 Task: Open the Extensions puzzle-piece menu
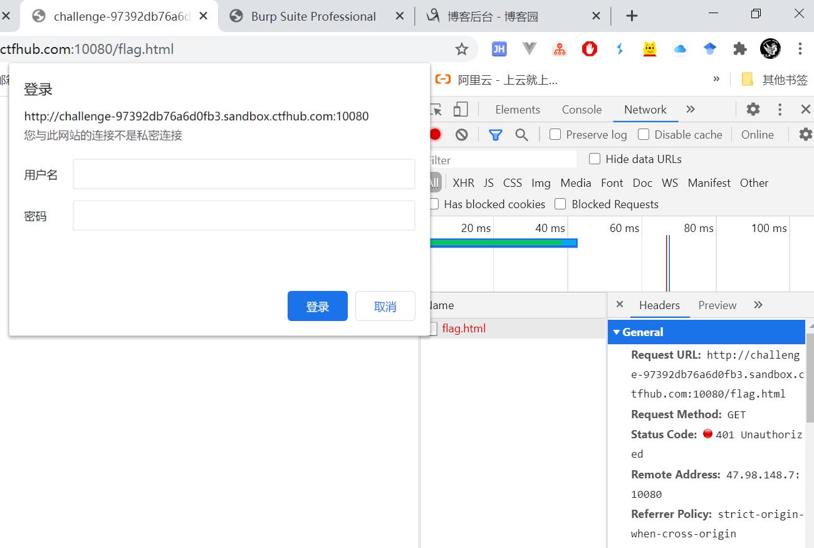[x=740, y=49]
